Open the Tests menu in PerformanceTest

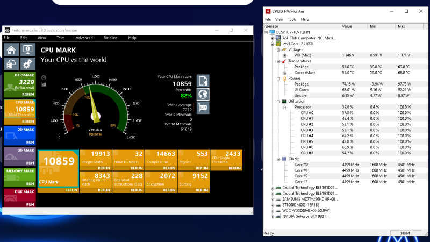[60, 38]
